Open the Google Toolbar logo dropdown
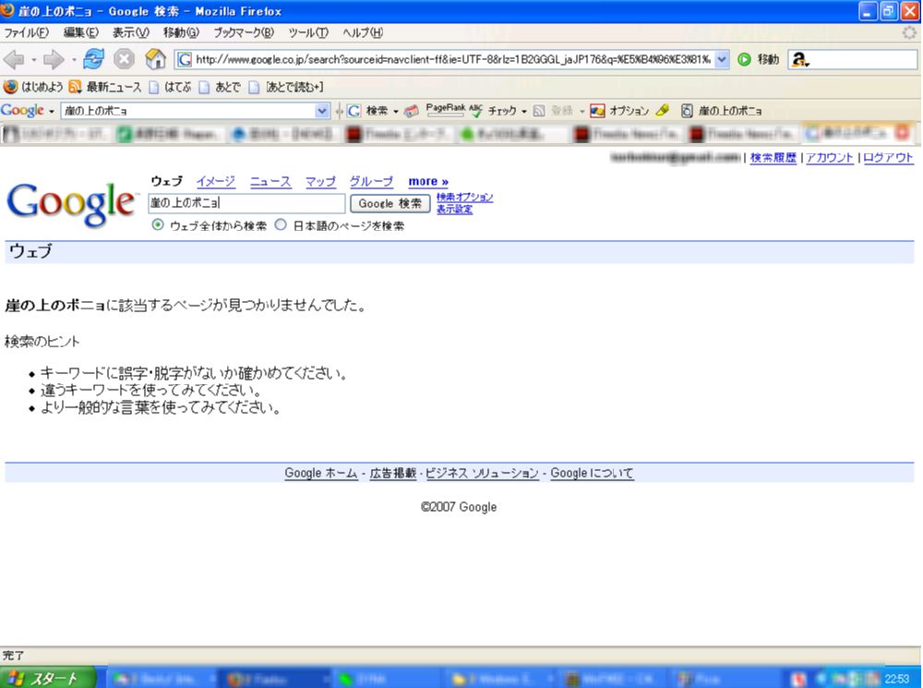 click(x=51, y=112)
